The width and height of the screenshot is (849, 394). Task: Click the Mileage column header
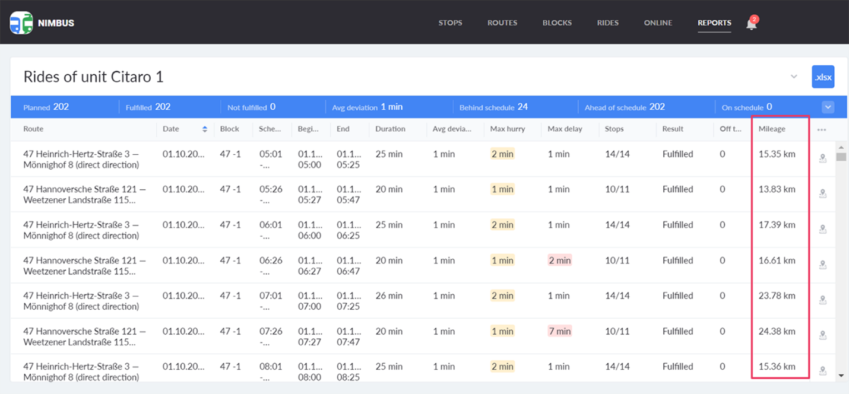(772, 129)
